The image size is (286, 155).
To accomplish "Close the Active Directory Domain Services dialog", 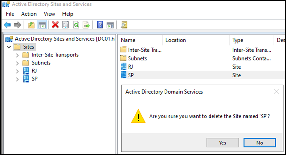I will click(276, 92).
